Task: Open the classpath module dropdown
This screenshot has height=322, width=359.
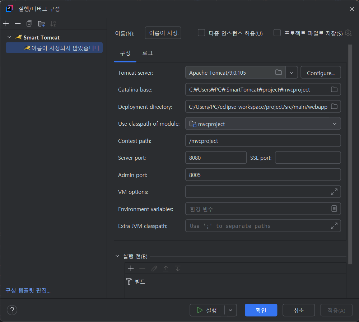Action: click(x=335, y=124)
